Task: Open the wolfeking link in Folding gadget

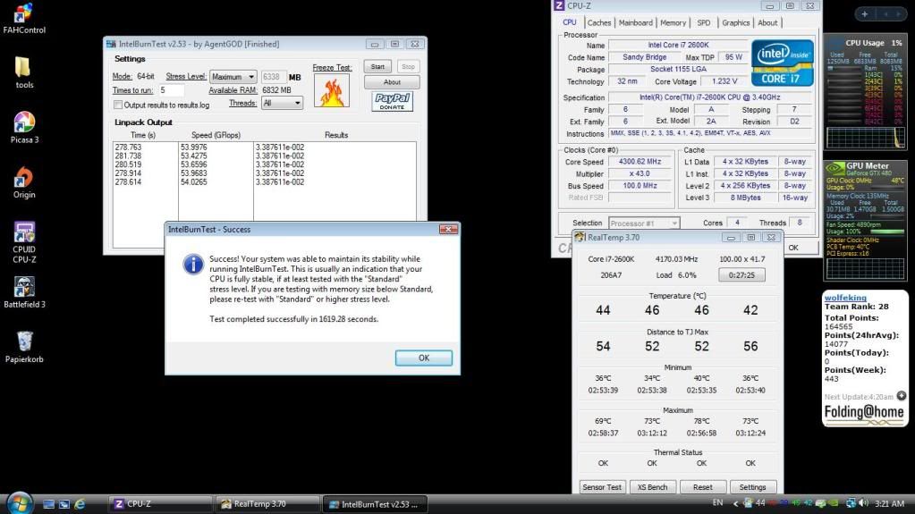Action: point(845,298)
